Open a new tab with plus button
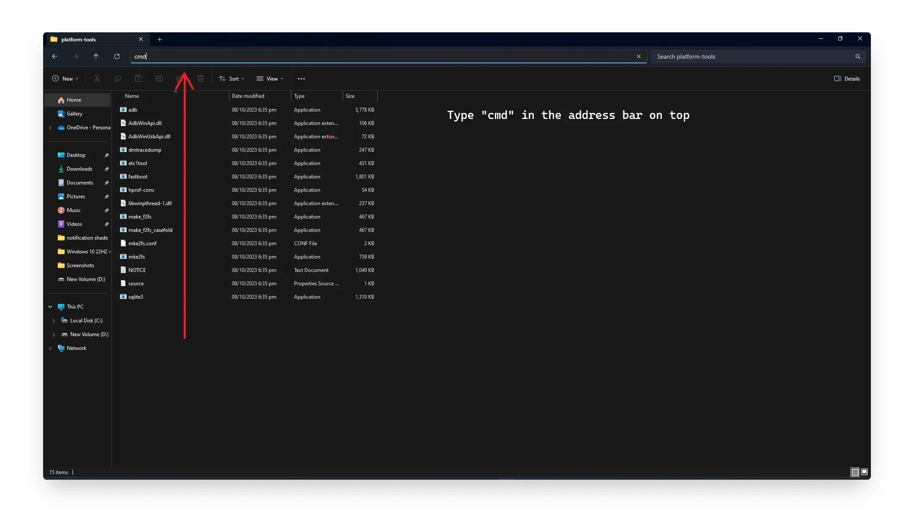 (160, 39)
